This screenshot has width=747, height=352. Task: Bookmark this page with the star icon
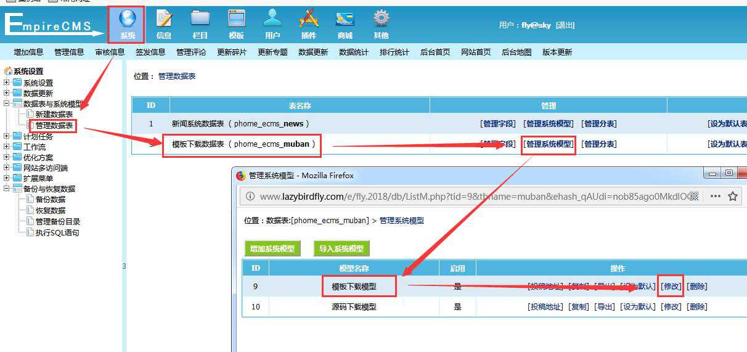pyautogui.click(x=733, y=197)
